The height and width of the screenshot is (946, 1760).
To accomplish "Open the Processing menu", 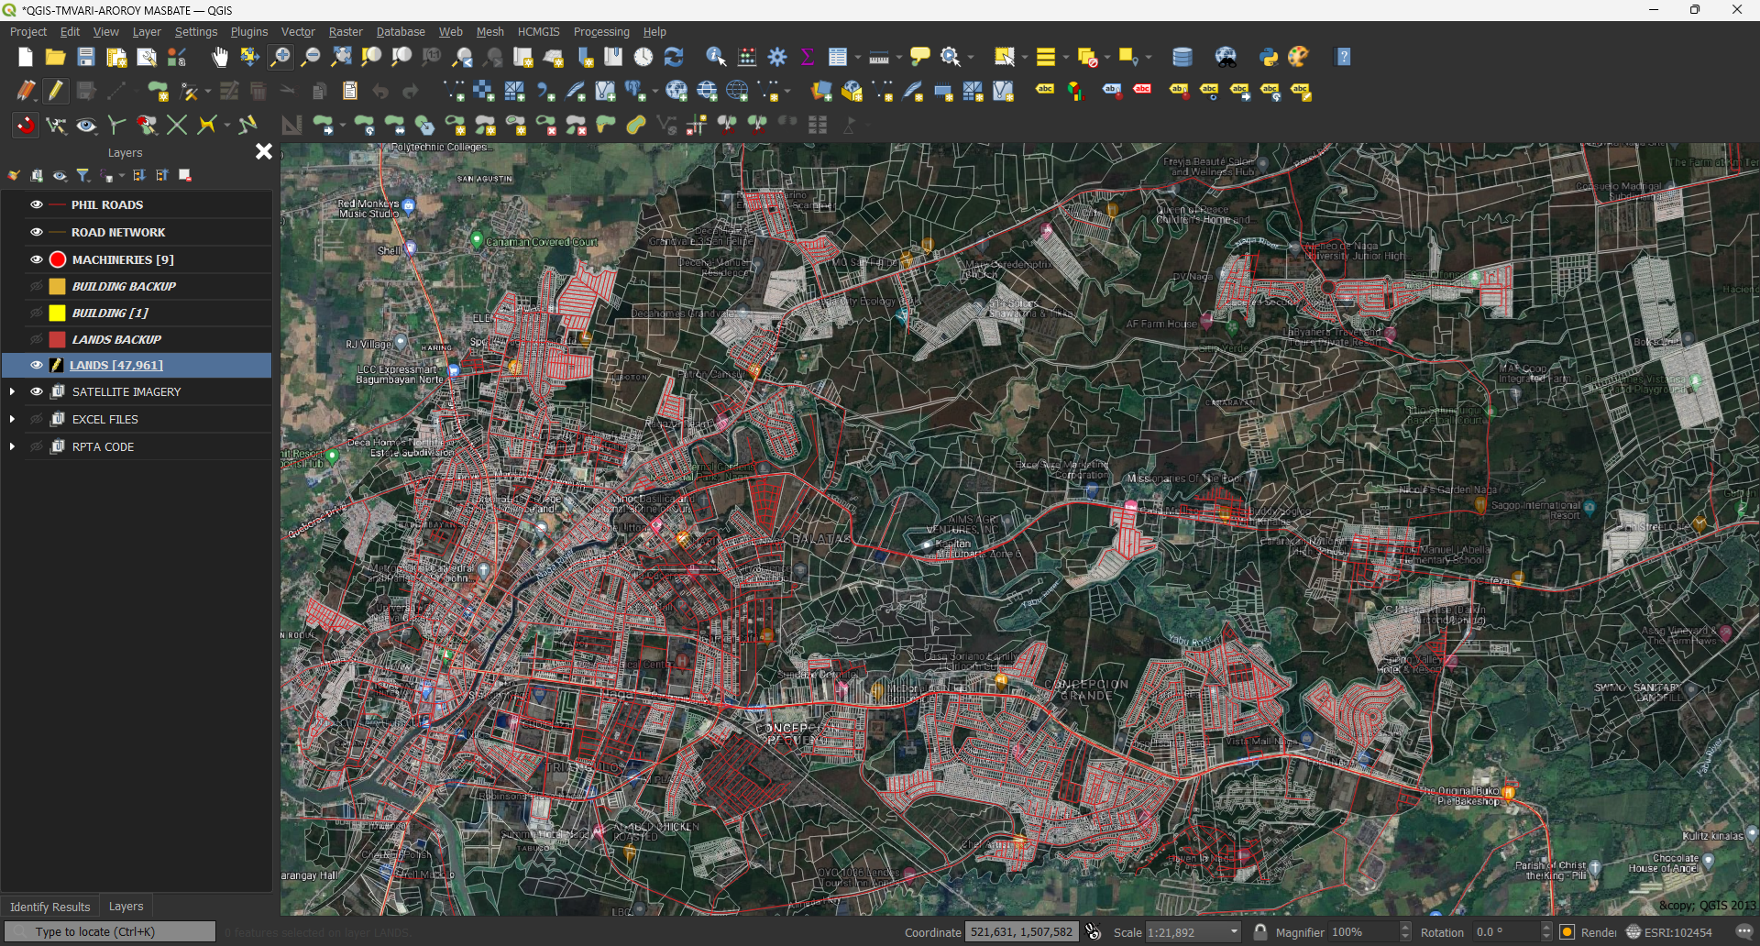I will (x=601, y=31).
